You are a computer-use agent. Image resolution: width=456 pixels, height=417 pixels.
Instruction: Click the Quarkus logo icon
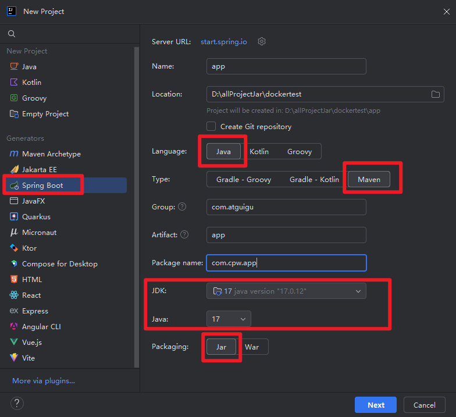click(x=14, y=216)
